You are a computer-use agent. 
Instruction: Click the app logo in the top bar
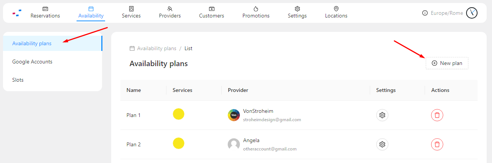coord(17,13)
